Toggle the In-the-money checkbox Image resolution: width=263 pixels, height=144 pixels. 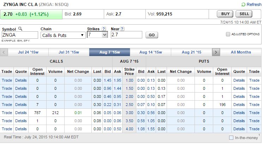coord(231,137)
